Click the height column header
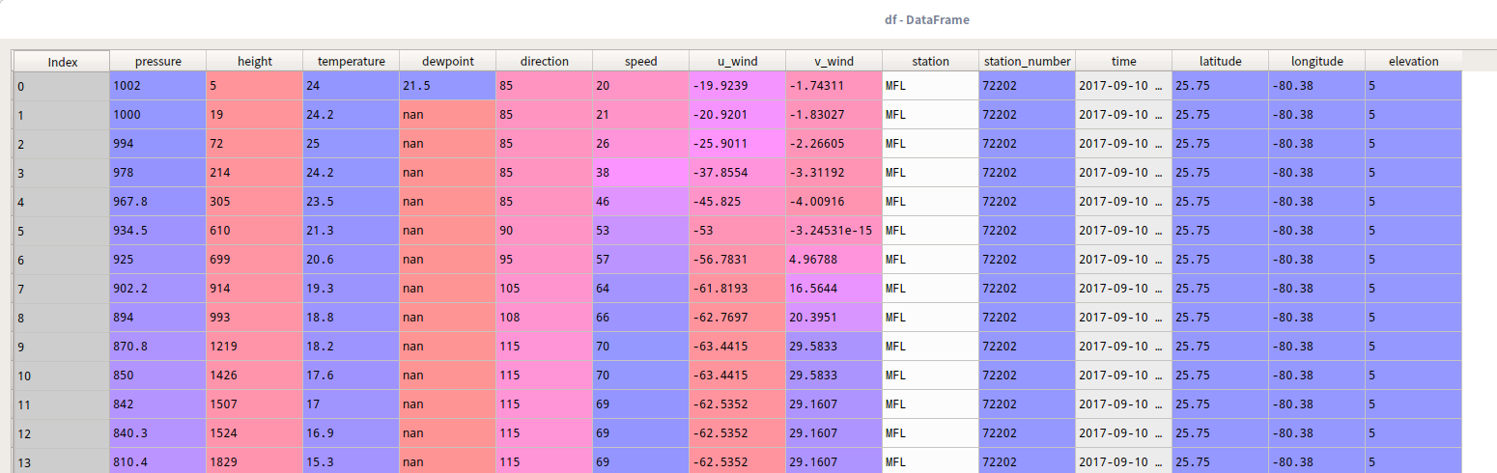The height and width of the screenshot is (473, 1497). [x=254, y=61]
